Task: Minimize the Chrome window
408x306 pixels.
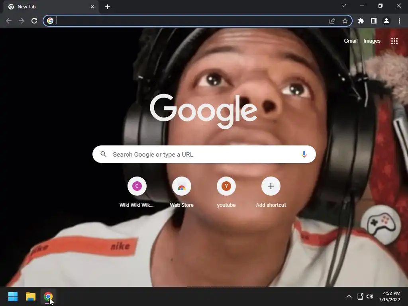Action: coord(362,6)
